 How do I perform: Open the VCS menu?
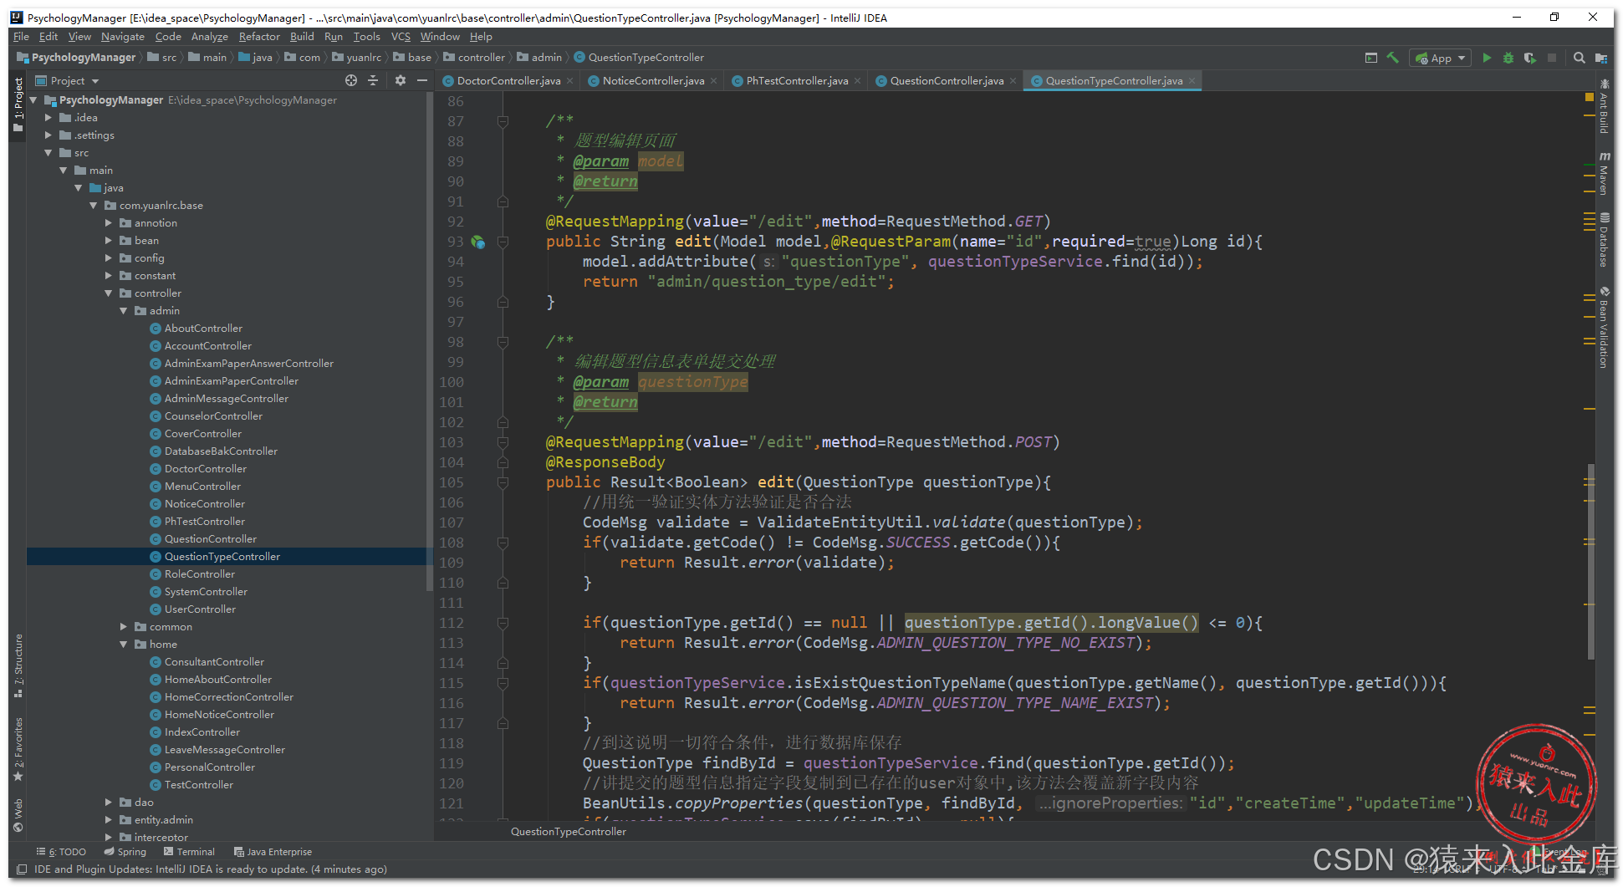pos(401,37)
